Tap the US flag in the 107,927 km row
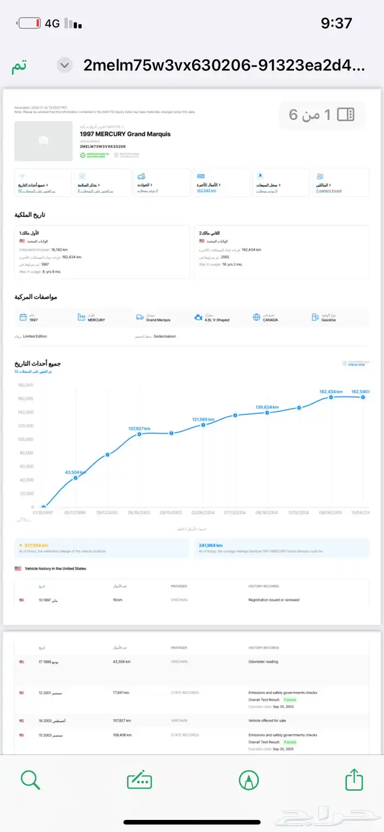This screenshot has width=384, height=832. click(22, 721)
